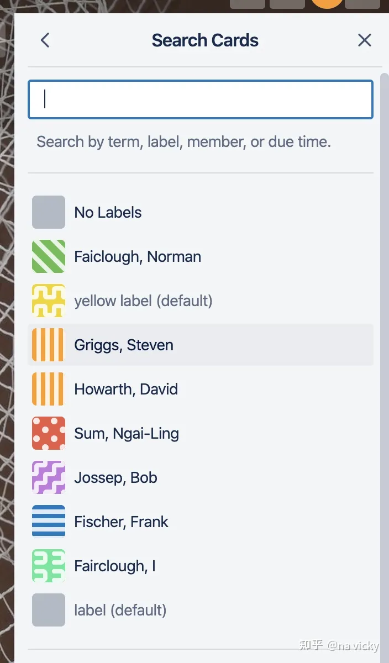Go back using the left chevron arrow
The width and height of the screenshot is (389, 663).
click(x=45, y=40)
